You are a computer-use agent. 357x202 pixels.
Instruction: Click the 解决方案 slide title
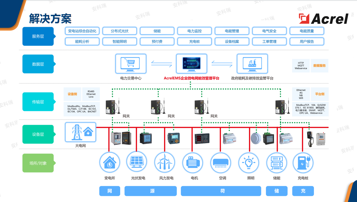[x=50, y=18]
